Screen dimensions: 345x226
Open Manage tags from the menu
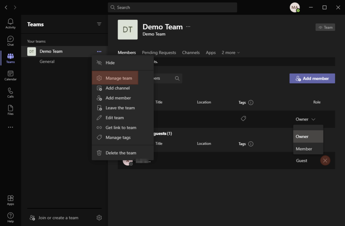pos(123,137)
